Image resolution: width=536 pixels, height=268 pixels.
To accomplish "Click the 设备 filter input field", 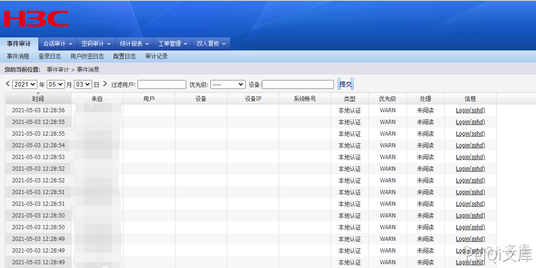I will 298,85.
